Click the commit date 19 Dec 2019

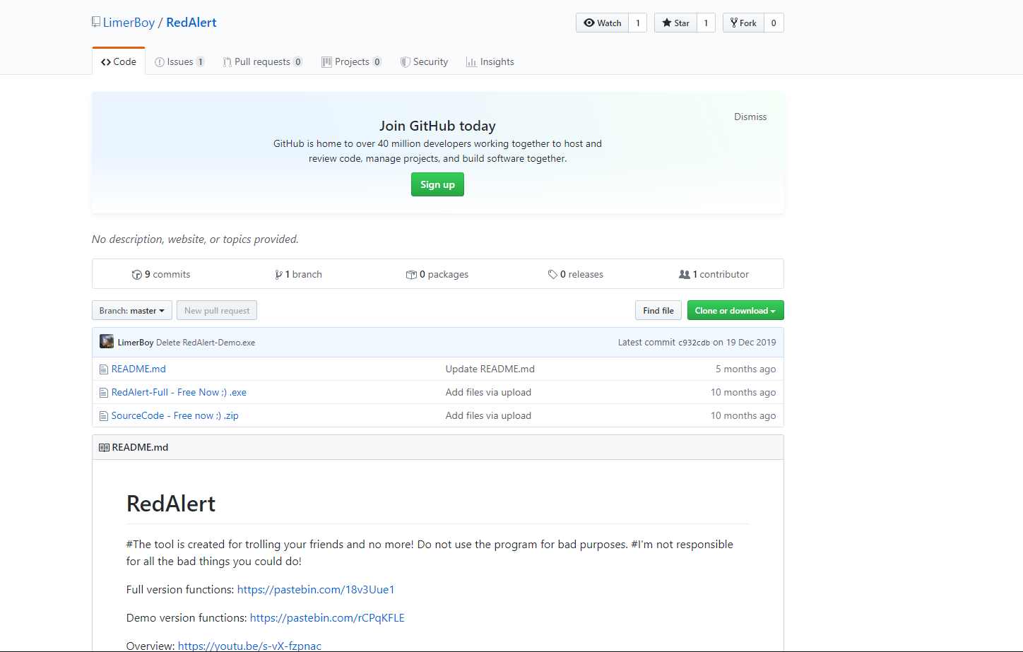click(x=751, y=343)
